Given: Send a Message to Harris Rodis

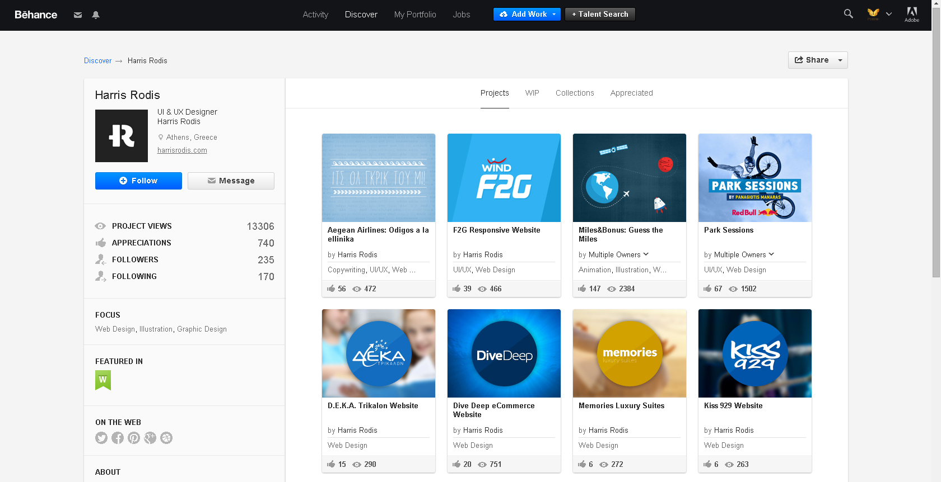Looking at the screenshot, I should click(x=231, y=181).
